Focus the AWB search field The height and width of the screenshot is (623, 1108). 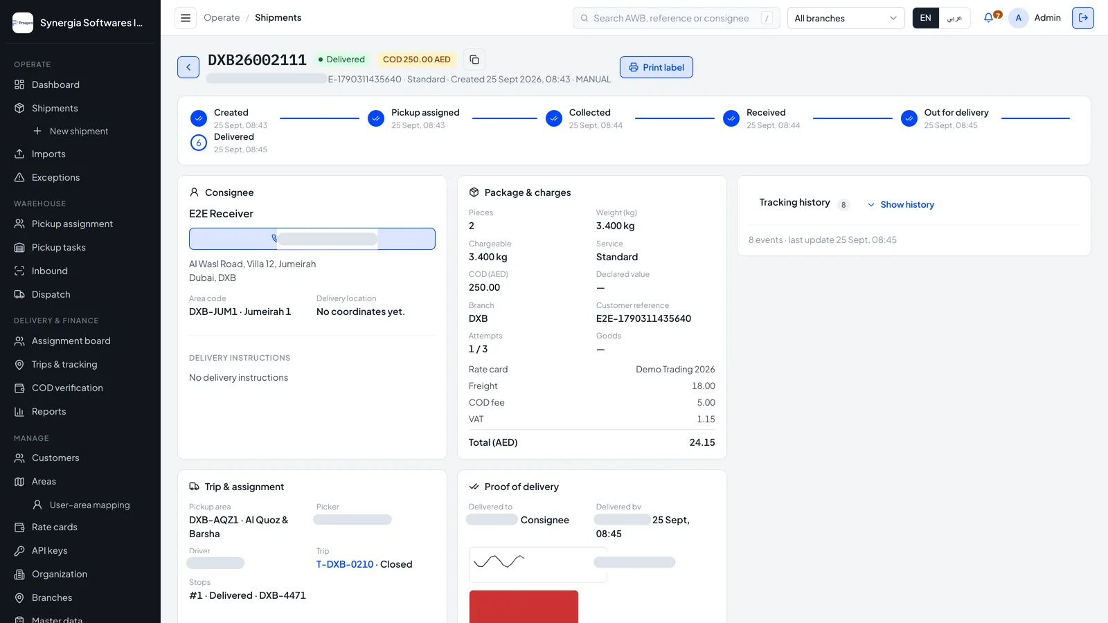676,18
